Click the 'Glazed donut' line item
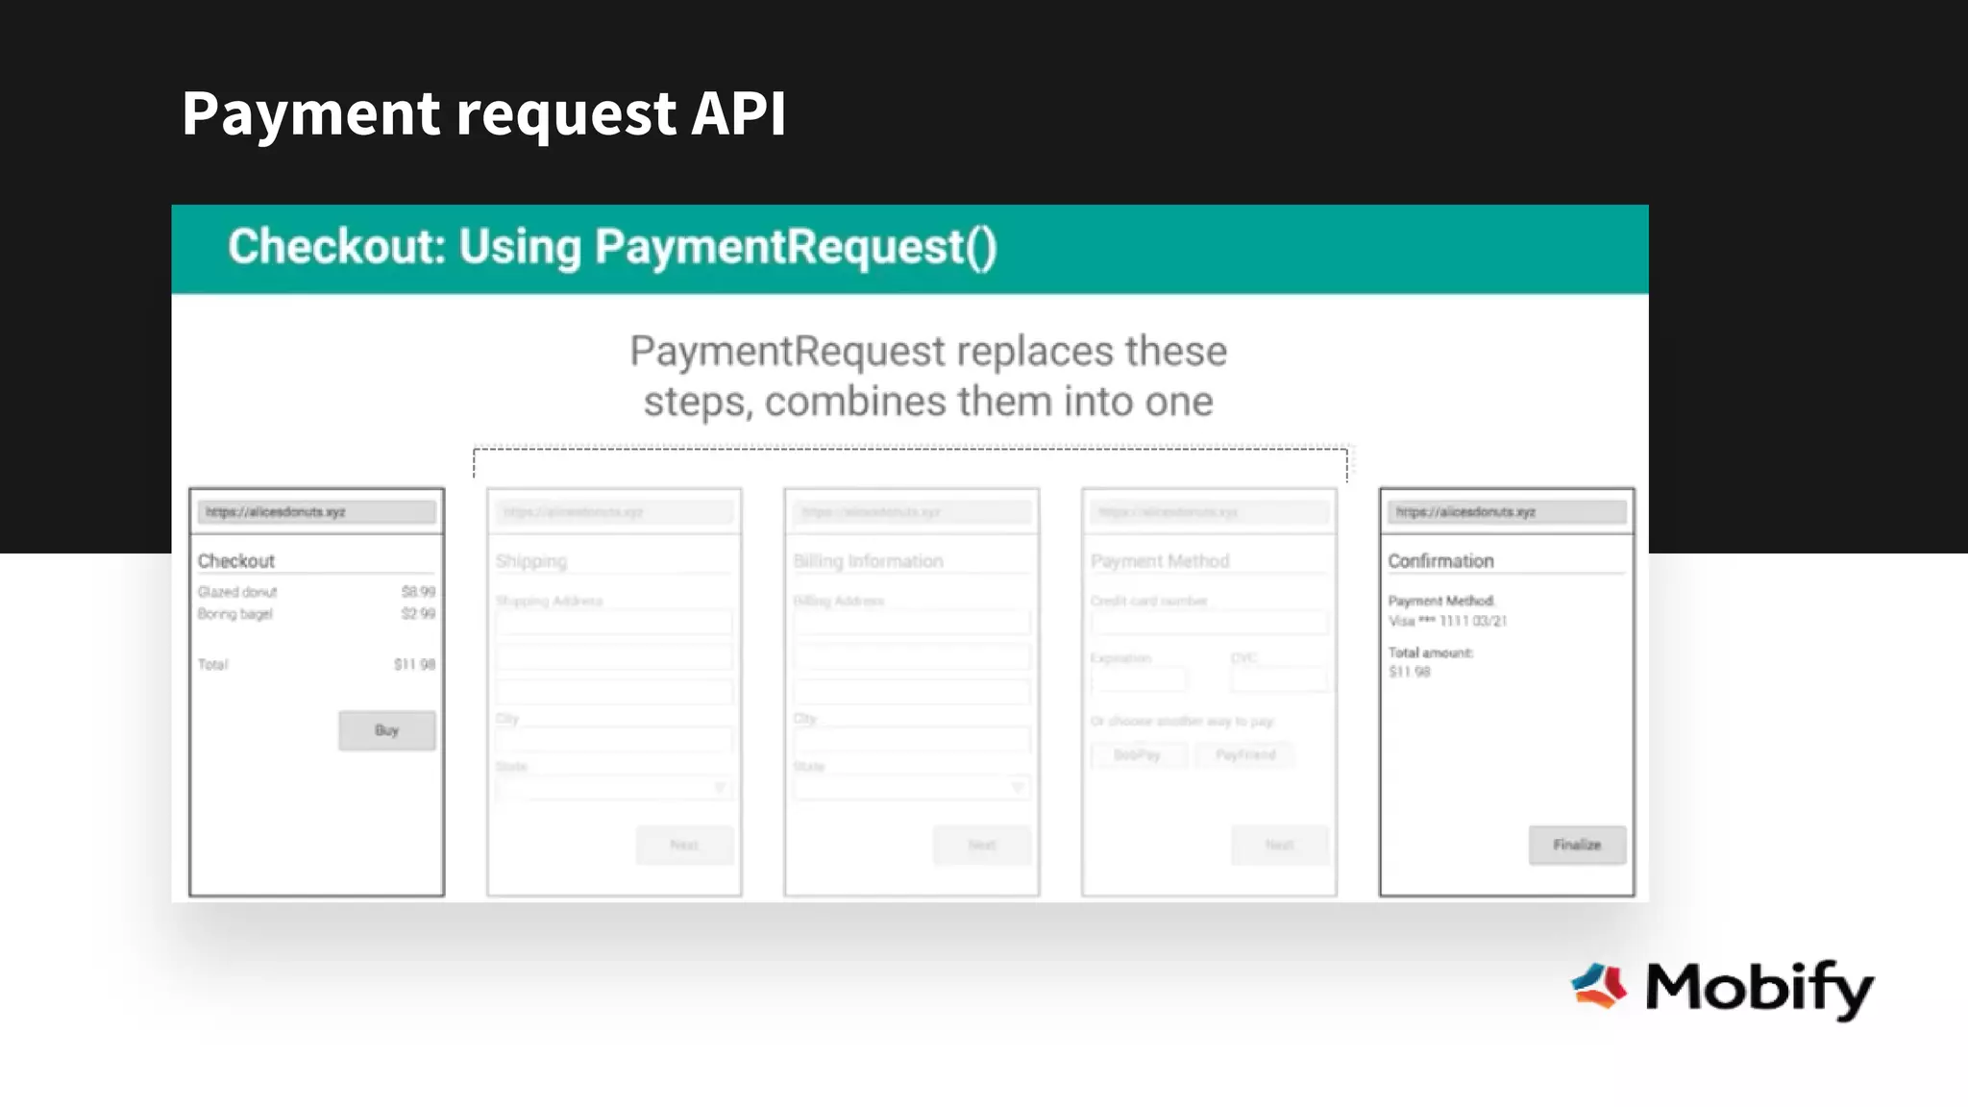Image resolution: width=1968 pixels, height=1107 pixels. 237,592
